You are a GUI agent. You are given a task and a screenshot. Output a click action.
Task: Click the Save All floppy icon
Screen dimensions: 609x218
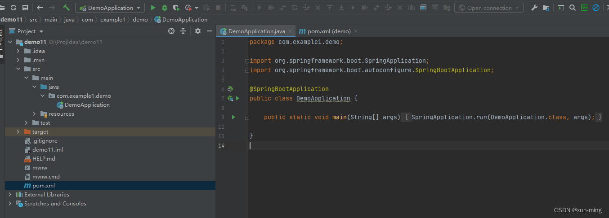click(25, 8)
